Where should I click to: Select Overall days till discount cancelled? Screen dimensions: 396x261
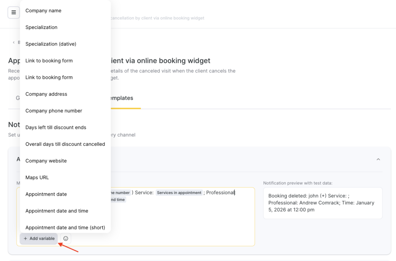coord(65,144)
